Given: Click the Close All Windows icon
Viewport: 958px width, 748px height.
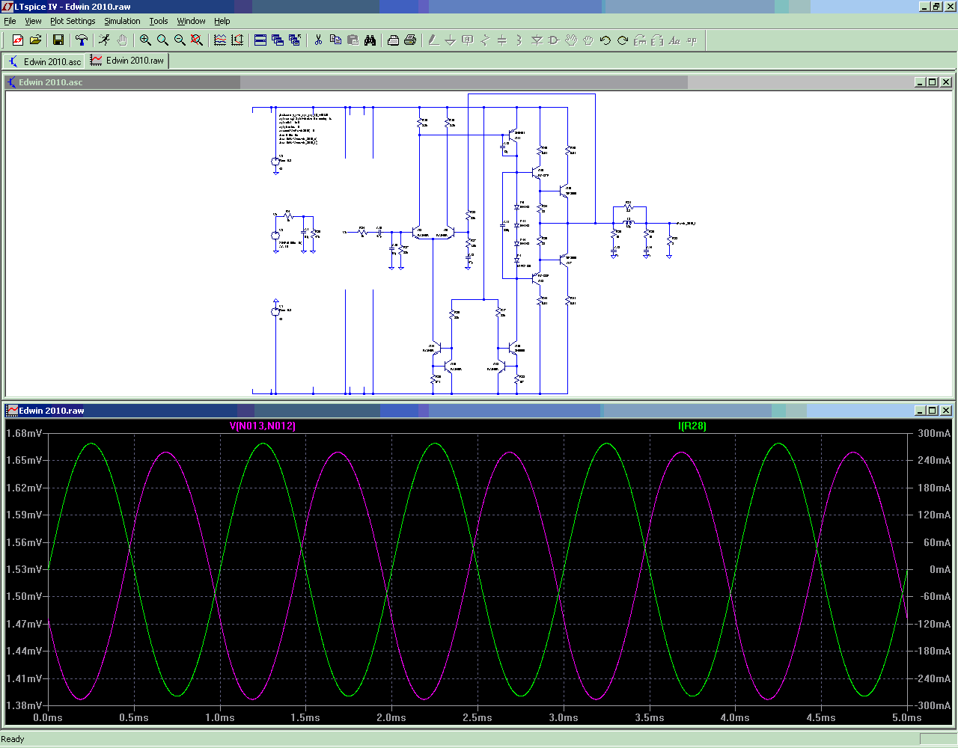Looking at the screenshot, I should (x=295, y=40).
